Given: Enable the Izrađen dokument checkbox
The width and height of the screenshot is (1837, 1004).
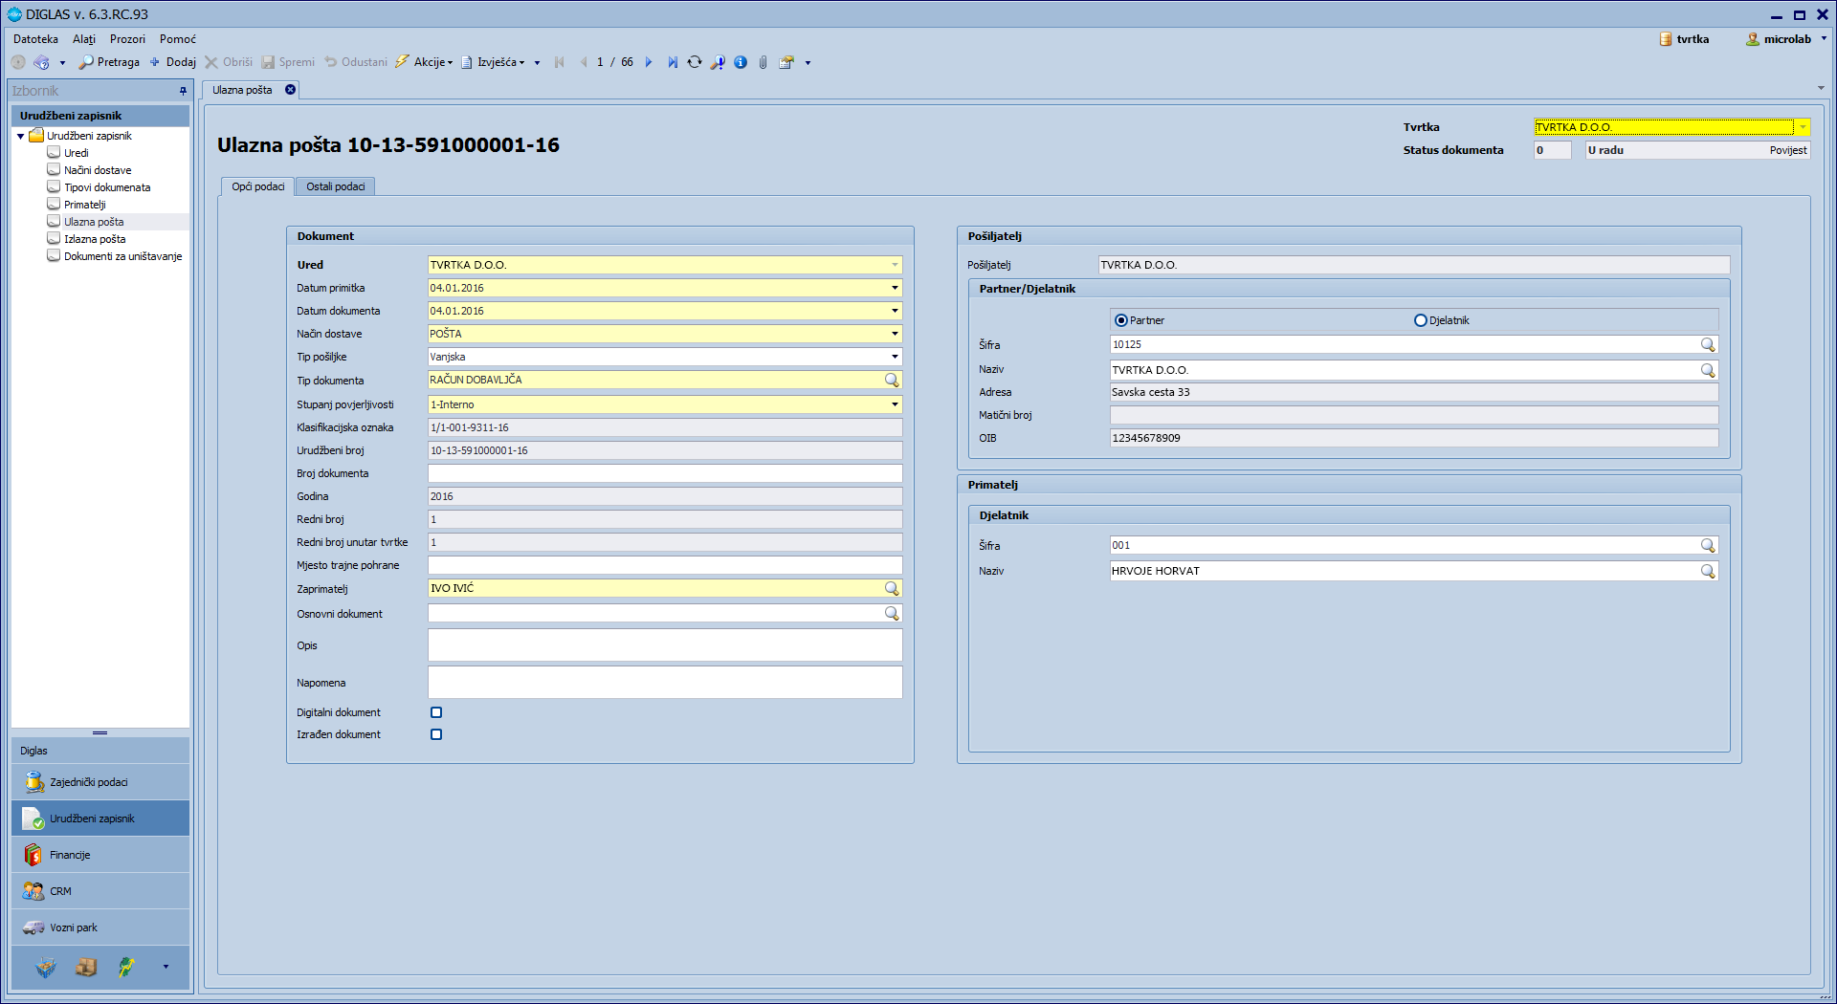Looking at the screenshot, I should [436, 734].
